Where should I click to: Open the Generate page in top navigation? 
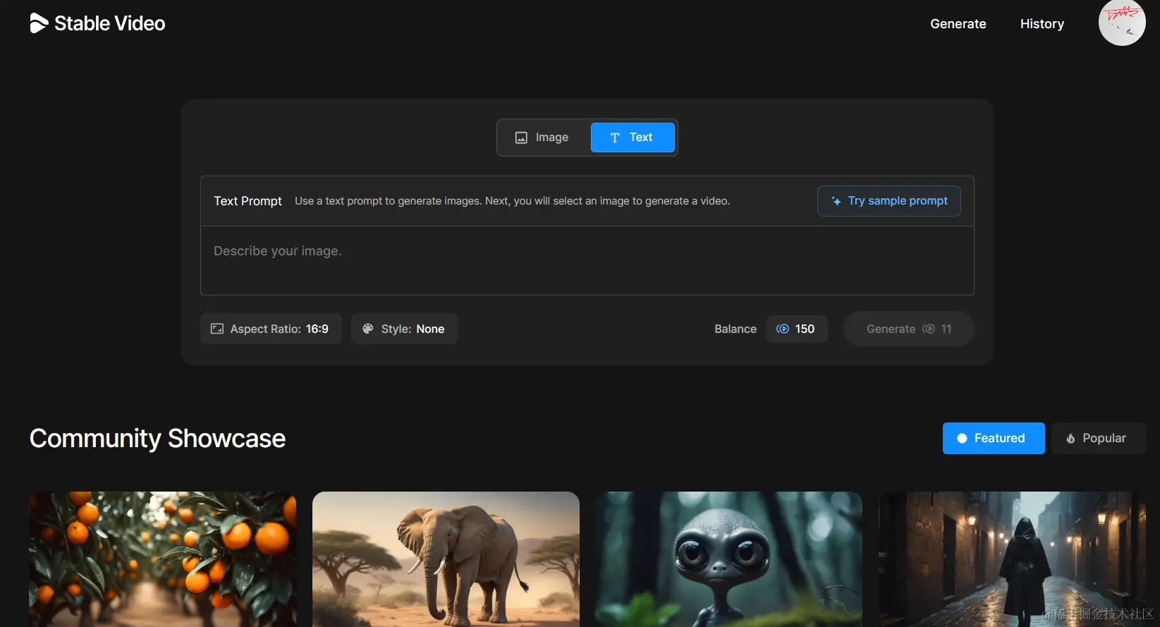click(958, 24)
